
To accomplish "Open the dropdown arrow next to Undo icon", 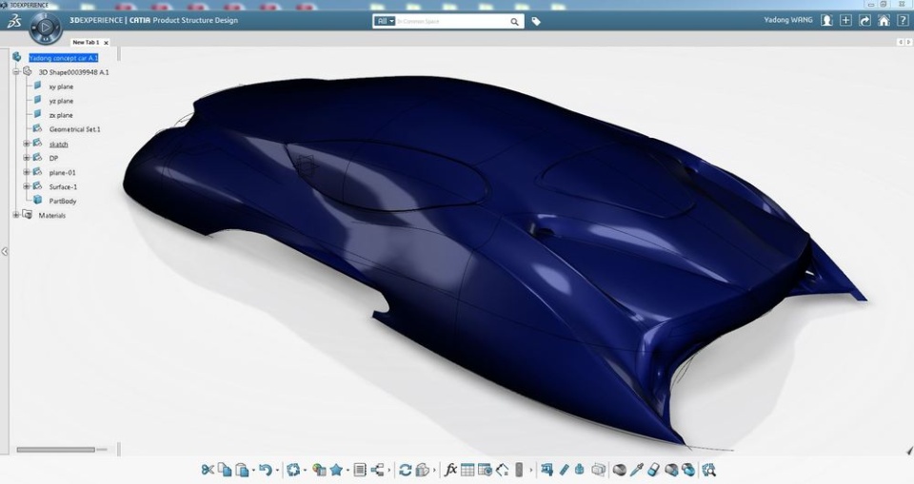I will pyautogui.click(x=277, y=471).
